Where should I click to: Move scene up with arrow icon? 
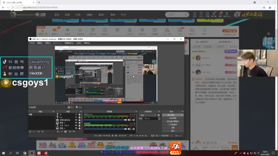coord(39,132)
